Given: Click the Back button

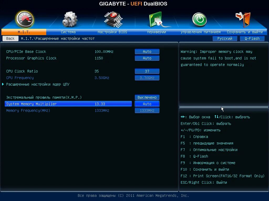Looking at the screenshot, I should 11,38.
